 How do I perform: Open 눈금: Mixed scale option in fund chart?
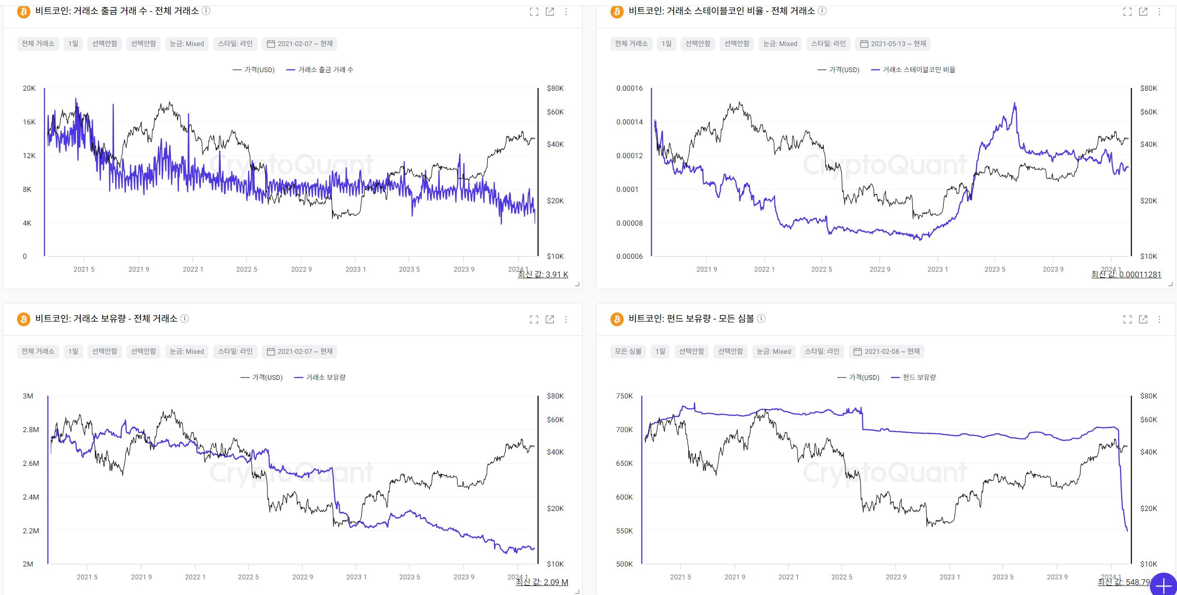click(x=774, y=351)
